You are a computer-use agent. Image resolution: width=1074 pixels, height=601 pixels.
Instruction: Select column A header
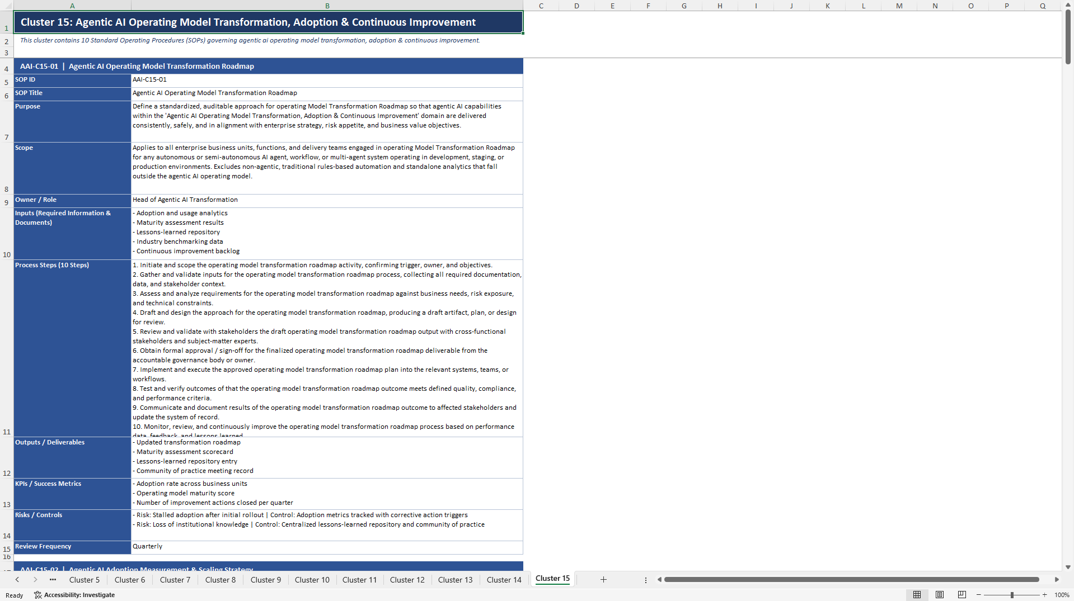[72, 6]
